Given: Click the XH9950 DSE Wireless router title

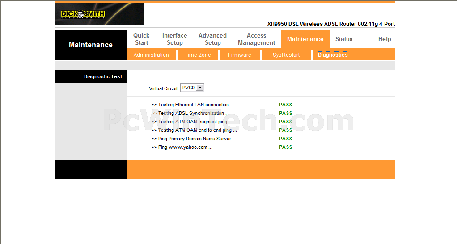Looking at the screenshot, I should pos(331,24).
